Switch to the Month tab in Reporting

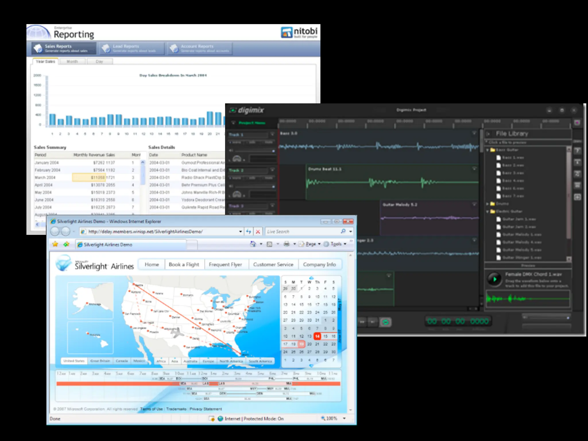point(72,61)
